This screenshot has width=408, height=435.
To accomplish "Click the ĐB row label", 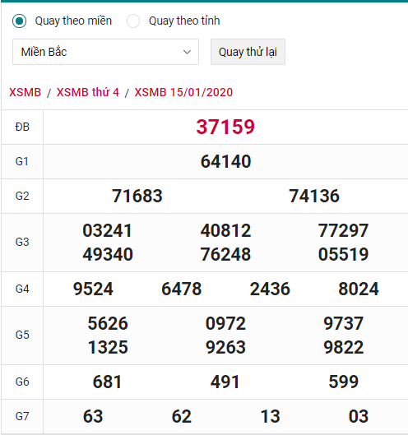I will click(22, 127).
